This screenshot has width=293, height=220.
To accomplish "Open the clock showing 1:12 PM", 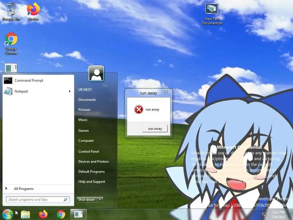I will [278, 215].
